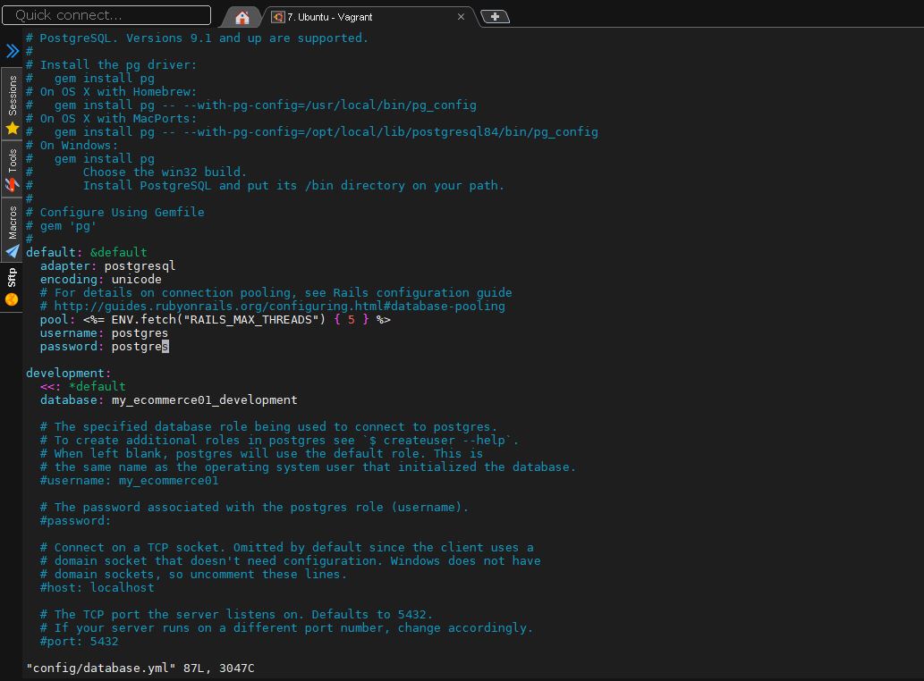Open the Tools panel paintbrush icon
The width and height of the screenshot is (924, 681).
12,183
